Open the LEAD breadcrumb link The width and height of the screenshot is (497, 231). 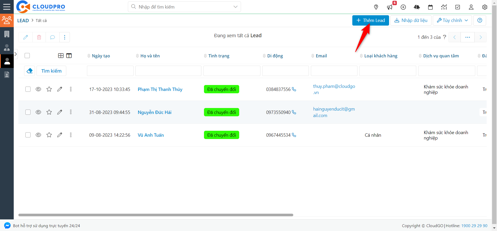click(x=23, y=20)
